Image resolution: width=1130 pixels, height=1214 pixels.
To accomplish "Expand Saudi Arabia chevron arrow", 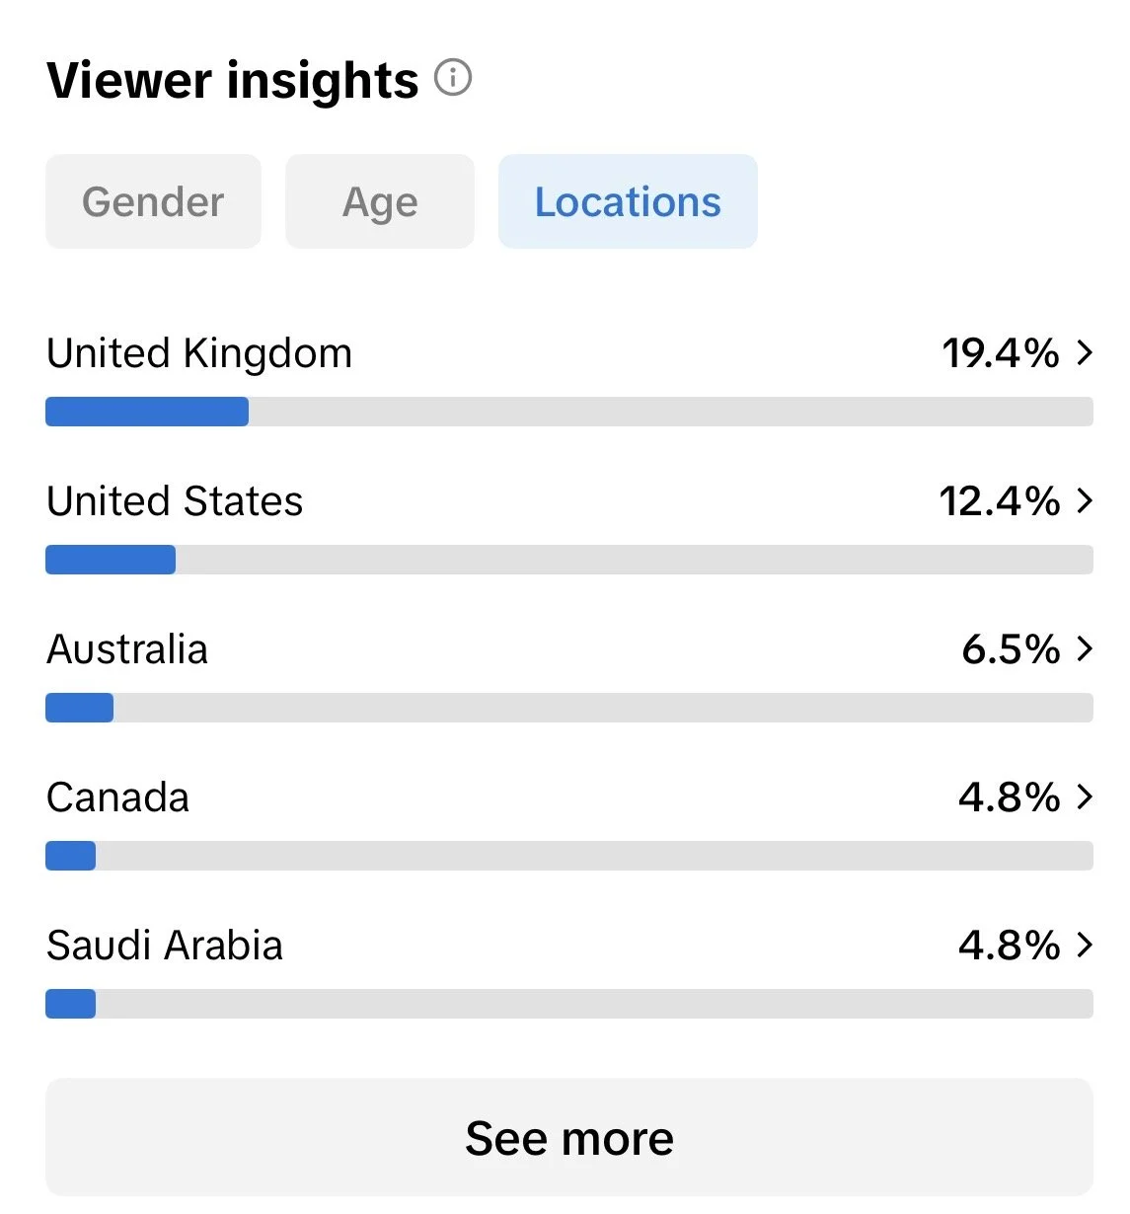I will pyautogui.click(x=1085, y=945).
